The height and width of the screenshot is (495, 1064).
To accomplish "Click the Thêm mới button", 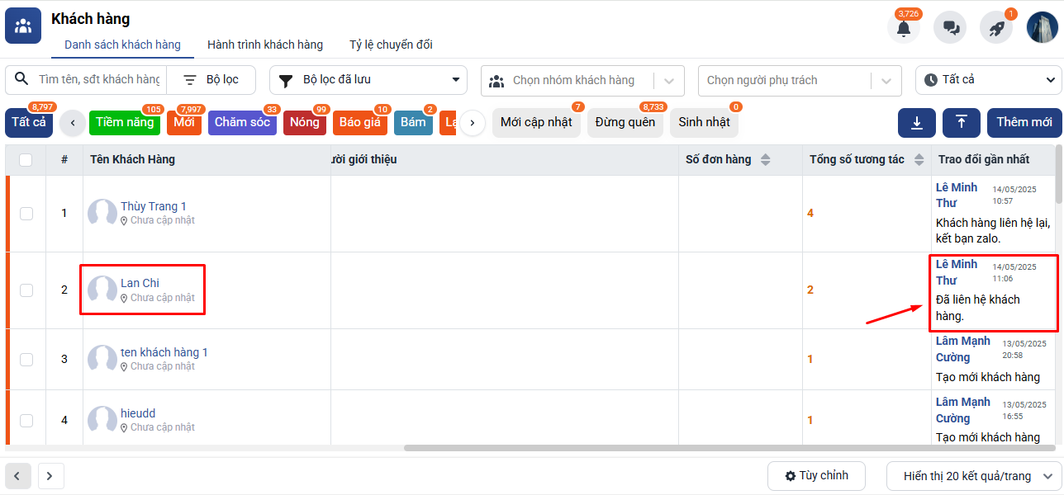I will (1024, 123).
